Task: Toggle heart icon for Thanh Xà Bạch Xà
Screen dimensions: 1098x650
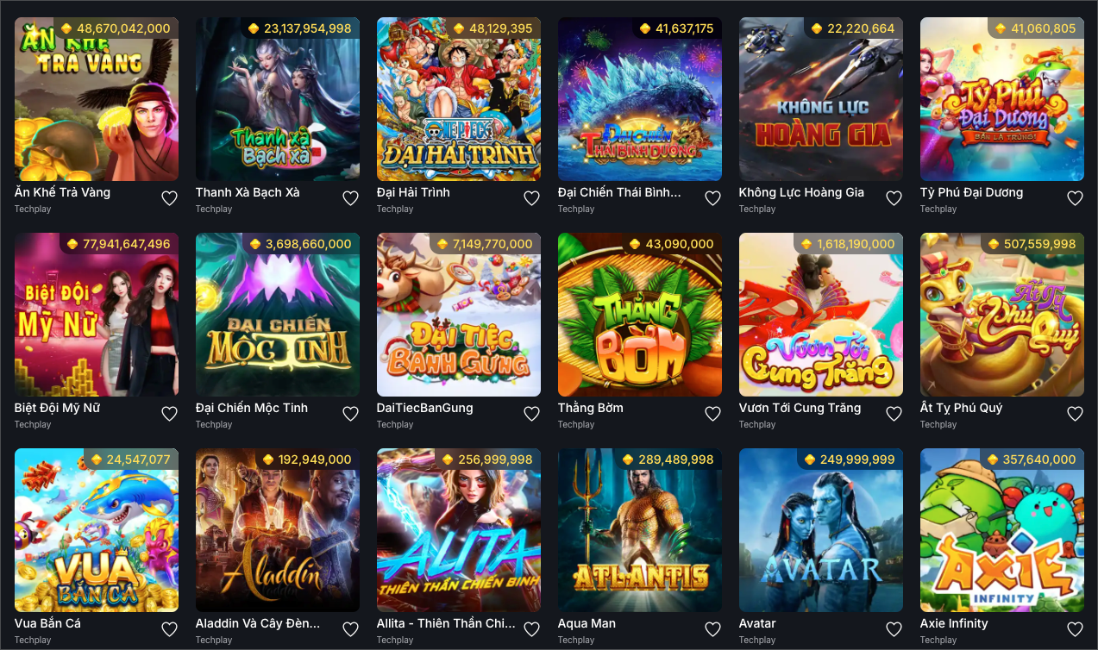Action: click(x=351, y=198)
